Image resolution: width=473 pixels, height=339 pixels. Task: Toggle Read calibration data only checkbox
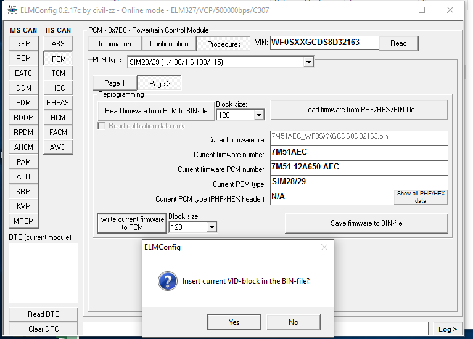(x=102, y=126)
